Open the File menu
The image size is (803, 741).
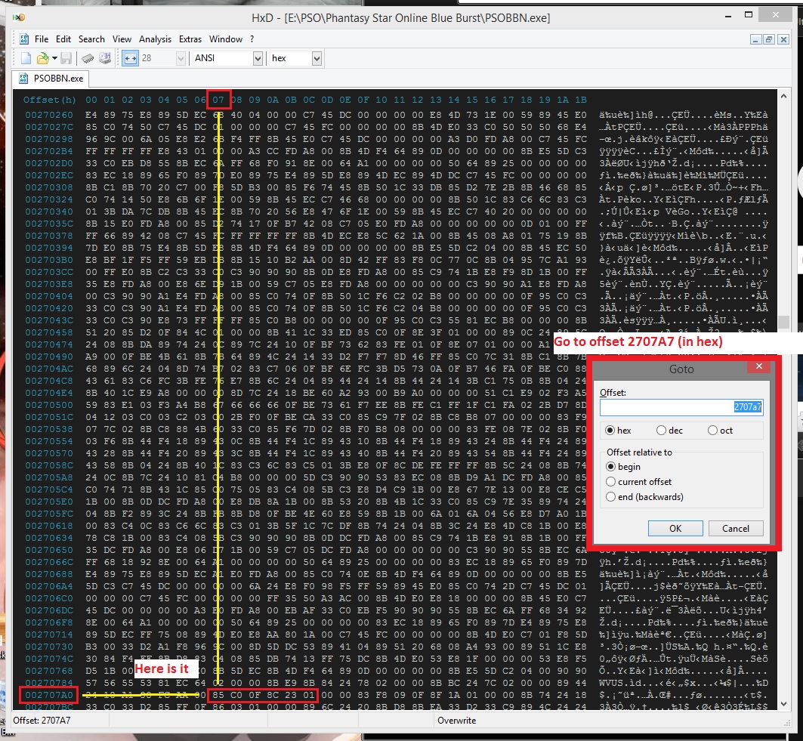pos(42,39)
